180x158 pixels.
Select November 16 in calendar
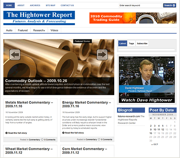[x=151, y=133]
